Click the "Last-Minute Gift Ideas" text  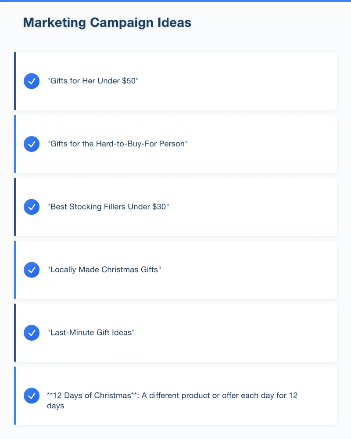point(91,333)
